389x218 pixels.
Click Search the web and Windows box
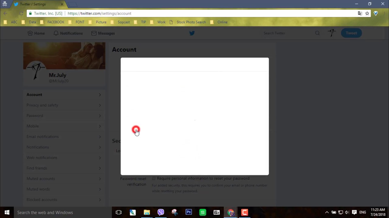tap(63, 213)
